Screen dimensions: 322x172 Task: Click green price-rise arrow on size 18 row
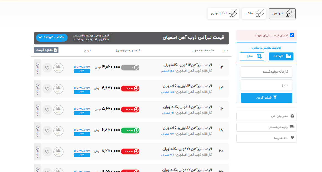click(x=136, y=131)
